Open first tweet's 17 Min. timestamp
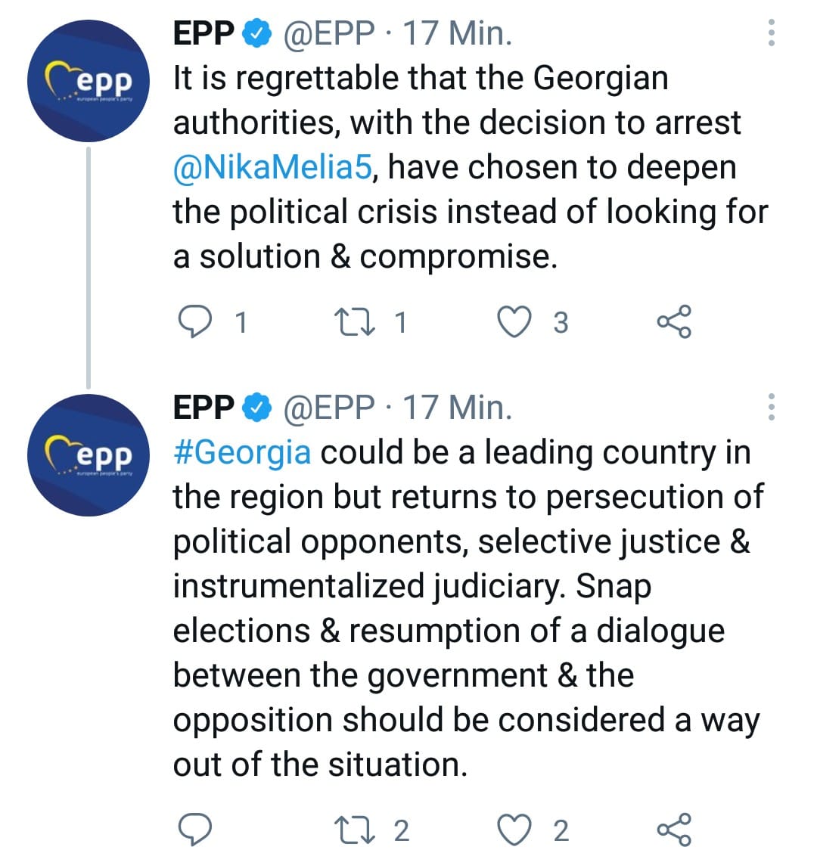817x850 pixels. (457, 33)
